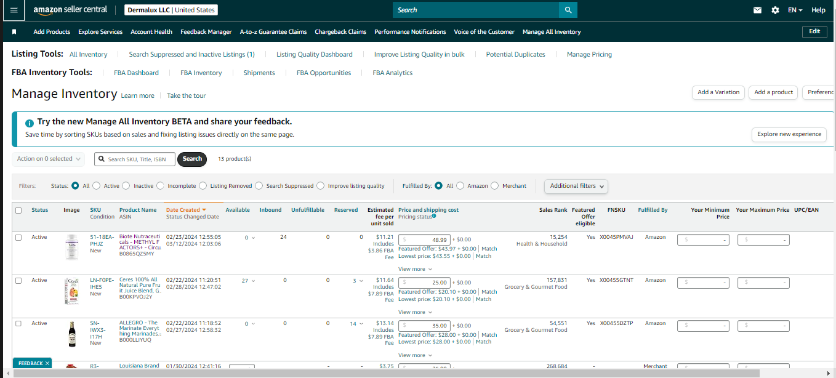This screenshot has height=378, width=836.
Task: Open Add Products menu item
Action: [52, 32]
